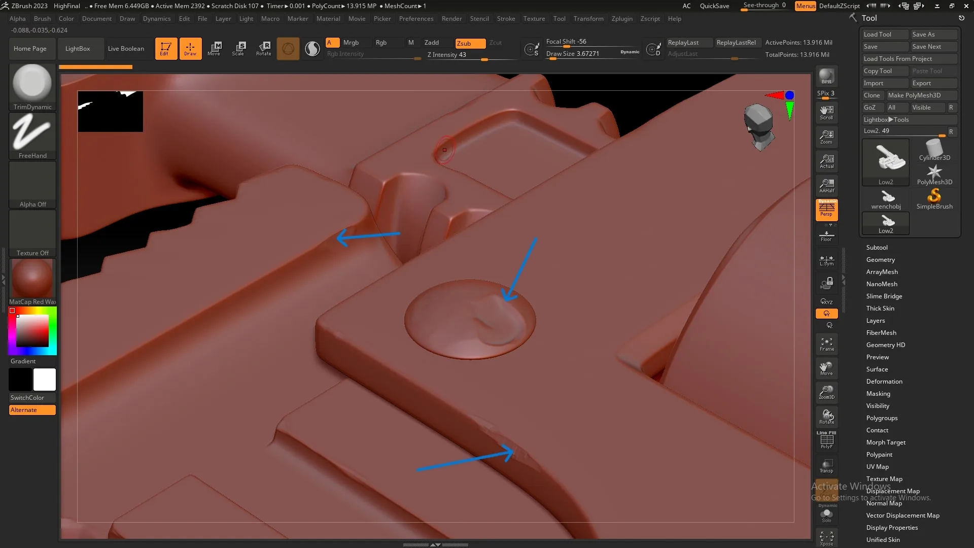Select the SimpleBrush tool
974x548 pixels.
click(934, 199)
